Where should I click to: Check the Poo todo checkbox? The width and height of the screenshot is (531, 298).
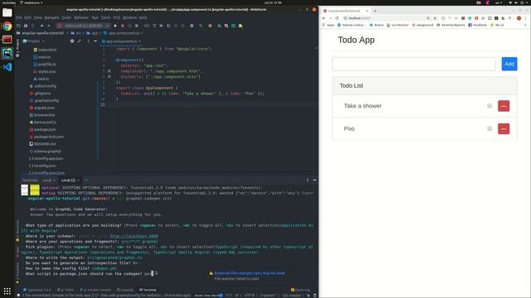point(490,128)
